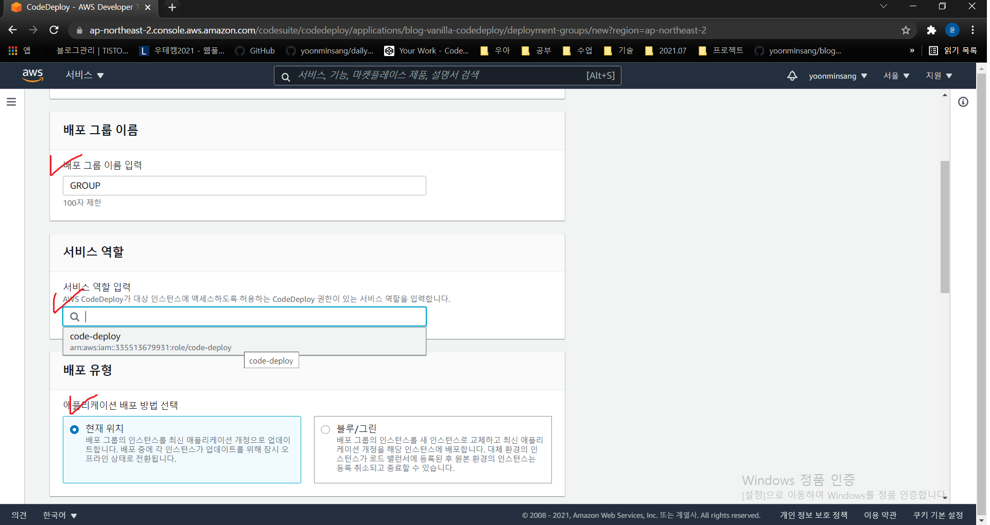Open the 공부 bookmark folder
This screenshot has height=525, width=990.
click(x=536, y=50)
